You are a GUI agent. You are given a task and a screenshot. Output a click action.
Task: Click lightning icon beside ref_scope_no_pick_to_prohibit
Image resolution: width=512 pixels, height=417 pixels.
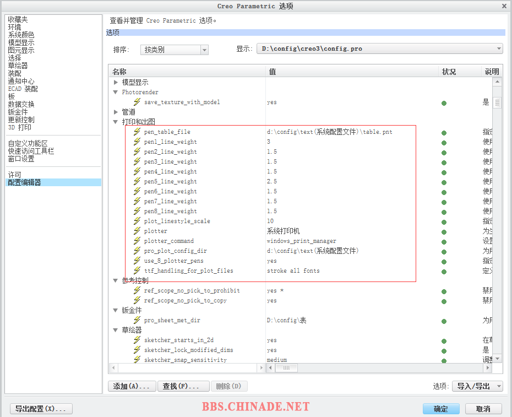coord(137,290)
